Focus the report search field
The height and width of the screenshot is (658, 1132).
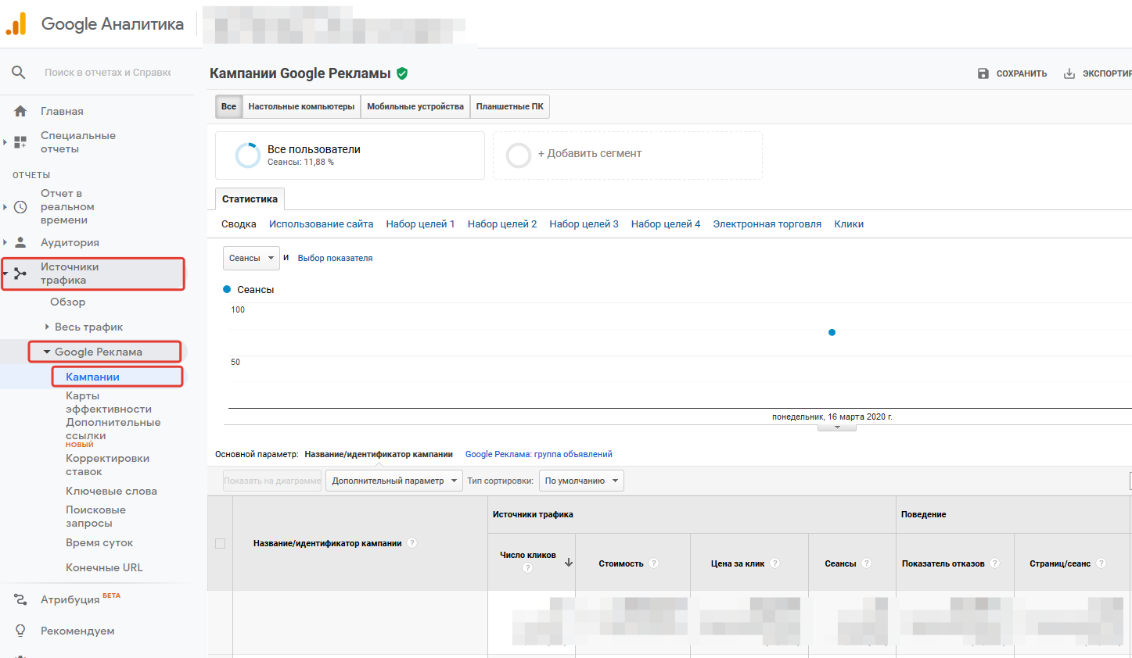click(107, 73)
